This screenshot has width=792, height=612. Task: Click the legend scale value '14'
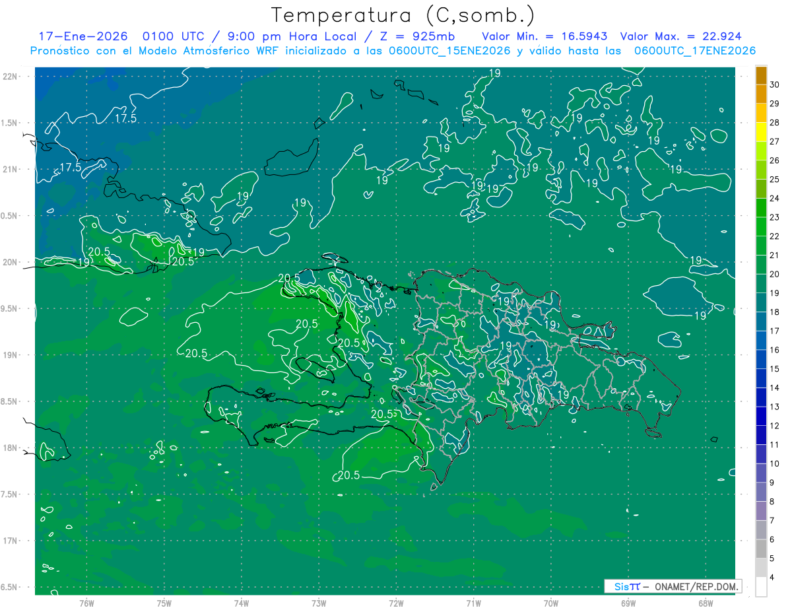pyautogui.click(x=775, y=388)
